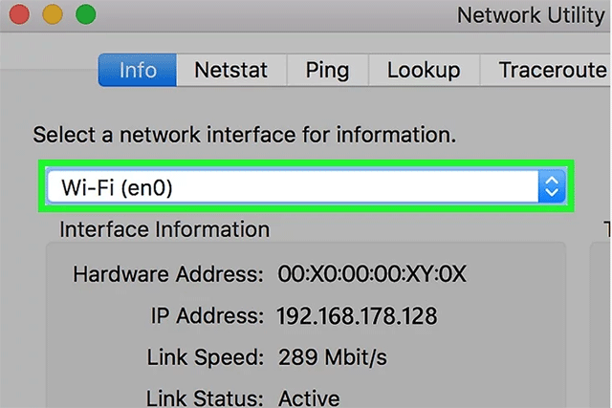Open the Traceroute tab
The image size is (612, 408).
(x=546, y=70)
